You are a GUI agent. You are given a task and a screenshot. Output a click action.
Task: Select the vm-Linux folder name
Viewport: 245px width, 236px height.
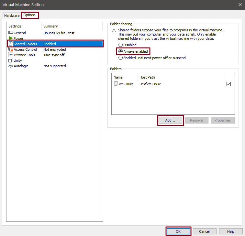[126, 84]
